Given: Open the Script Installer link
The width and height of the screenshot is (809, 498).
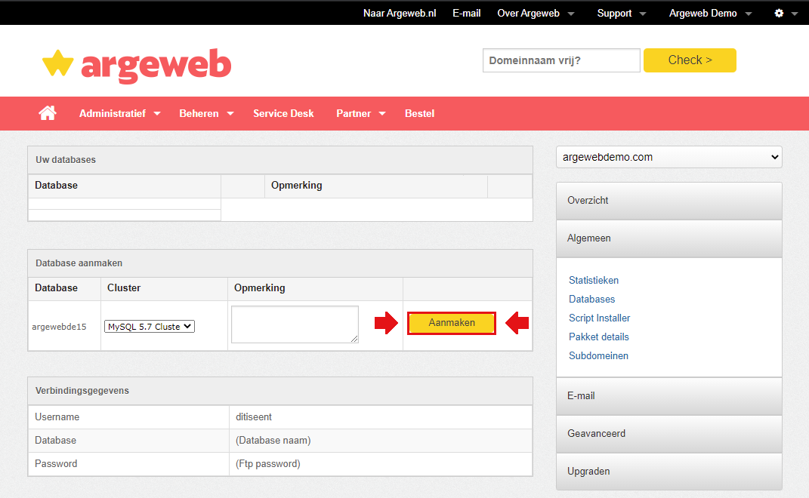Looking at the screenshot, I should (x=599, y=318).
